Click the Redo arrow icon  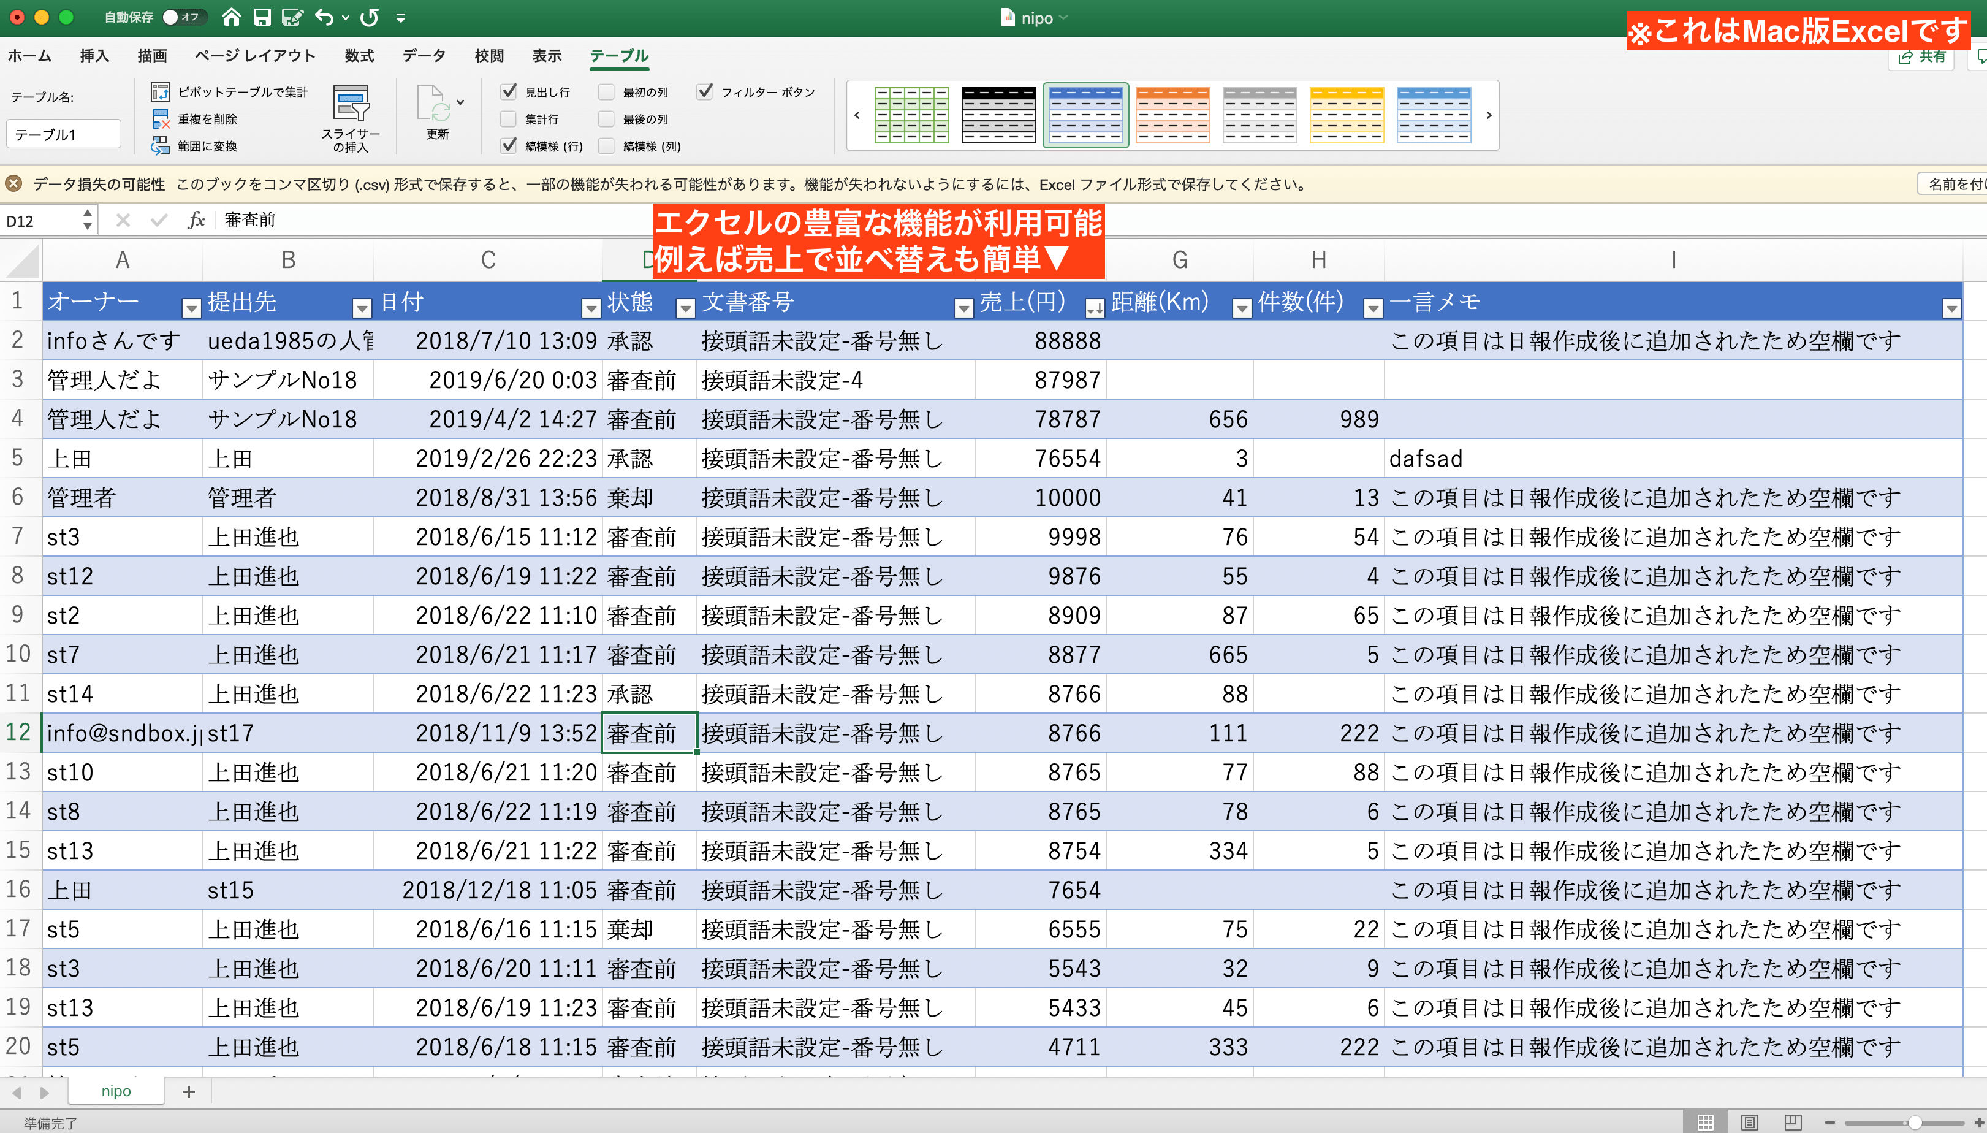pyautogui.click(x=370, y=17)
